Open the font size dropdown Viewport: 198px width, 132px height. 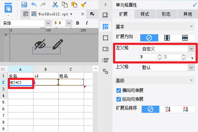(69, 23)
